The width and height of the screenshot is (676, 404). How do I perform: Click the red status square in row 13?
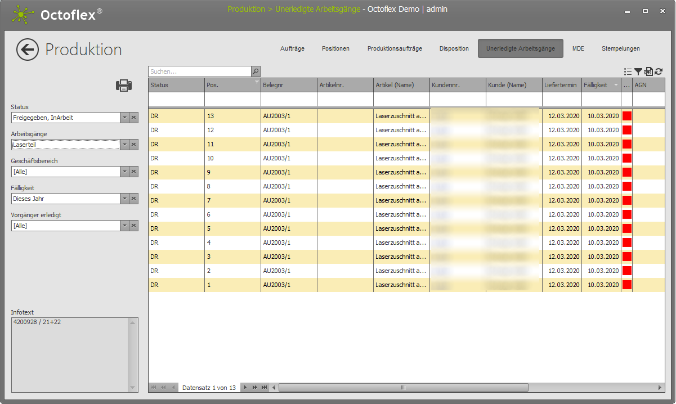click(x=626, y=116)
